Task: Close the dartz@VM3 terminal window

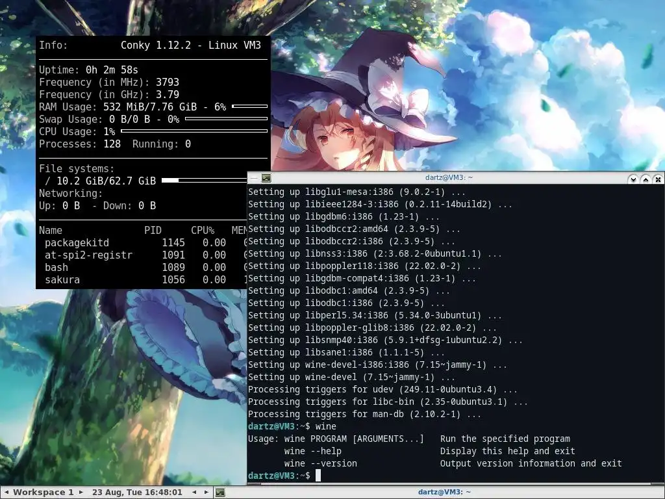Action: pyautogui.click(x=658, y=179)
